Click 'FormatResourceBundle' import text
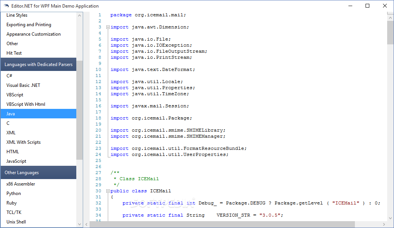The height and width of the screenshot is (228, 394). pyautogui.click(x=214, y=148)
